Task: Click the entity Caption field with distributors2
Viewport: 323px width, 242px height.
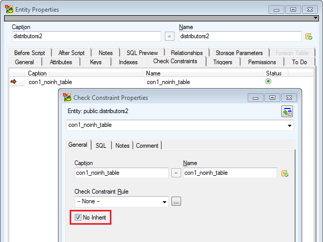Action: tap(86, 36)
